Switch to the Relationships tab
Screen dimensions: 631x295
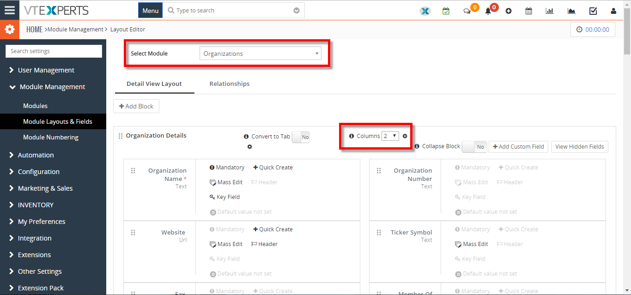point(230,84)
